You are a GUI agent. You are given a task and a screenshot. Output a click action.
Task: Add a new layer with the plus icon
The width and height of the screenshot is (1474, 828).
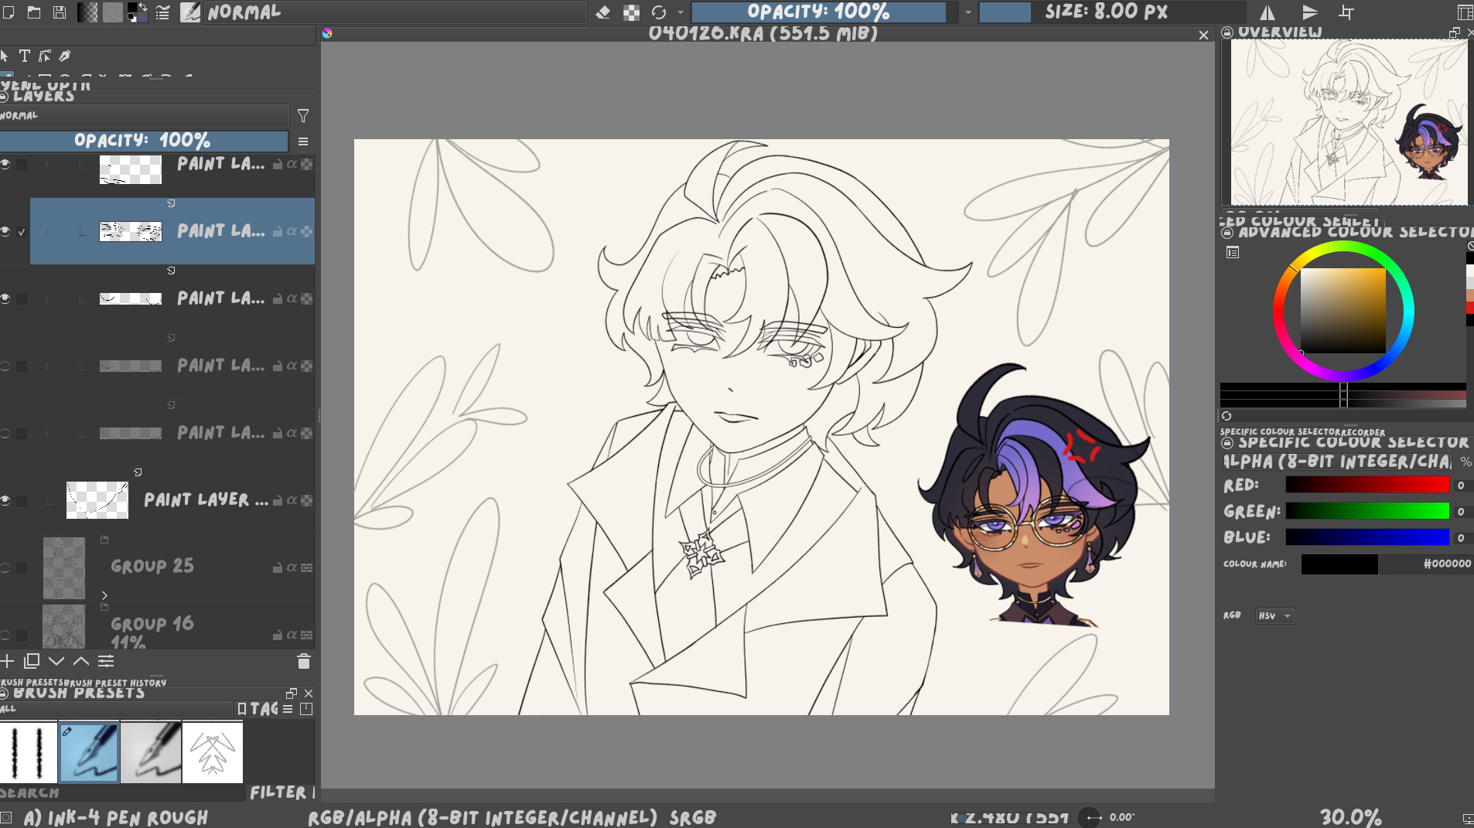click(8, 661)
